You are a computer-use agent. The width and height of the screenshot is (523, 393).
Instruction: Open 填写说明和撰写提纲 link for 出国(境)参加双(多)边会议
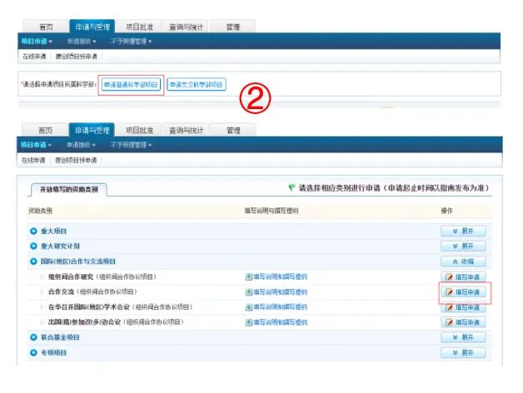pyautogui.click(x=280, y=322)
